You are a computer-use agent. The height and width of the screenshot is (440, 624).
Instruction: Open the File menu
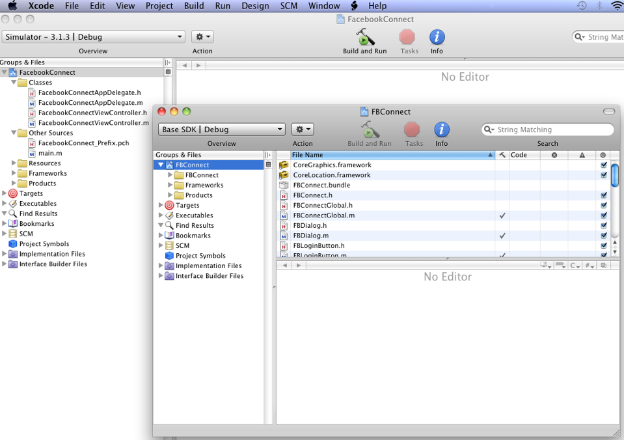[x=72, y=6]
